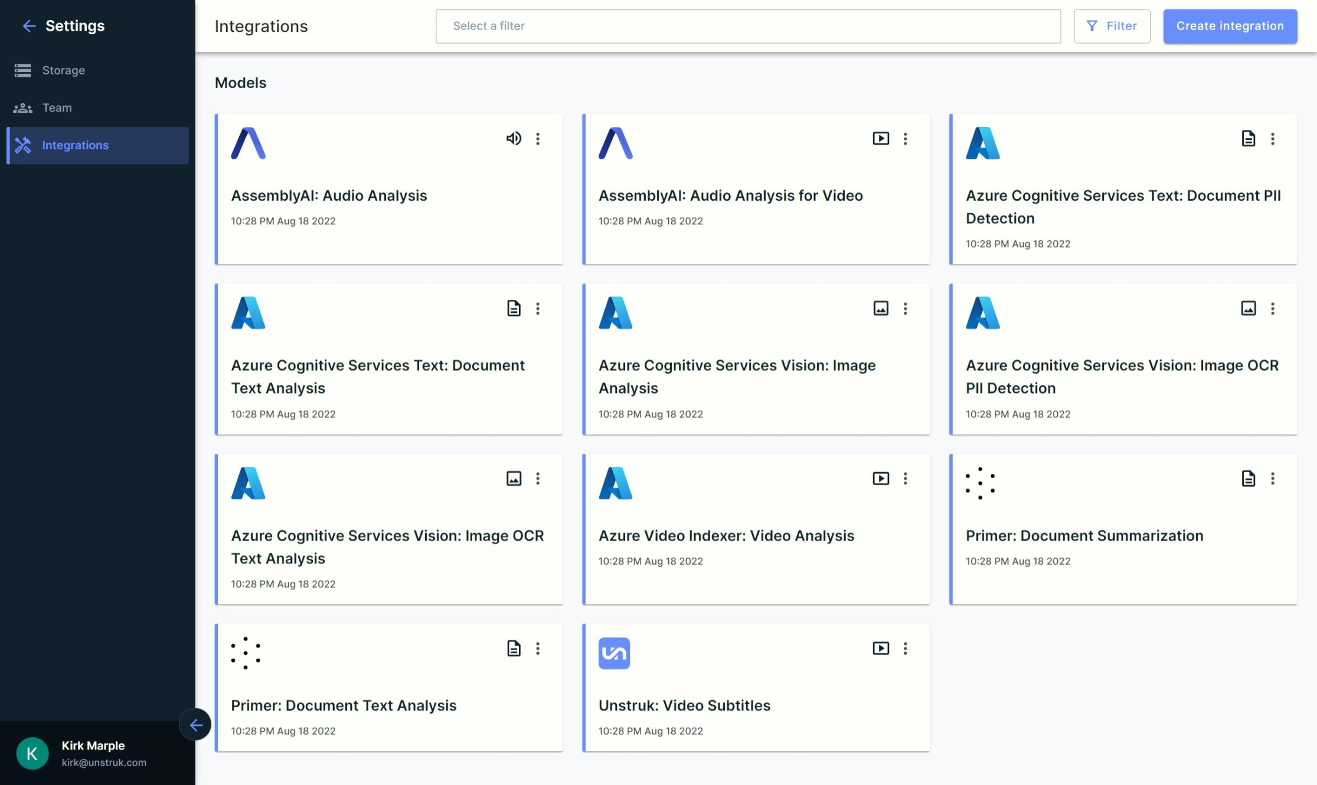
Task: Click Azure logo on Document PII Detection card
Action: pyautogui.click(x=982, y=143)
